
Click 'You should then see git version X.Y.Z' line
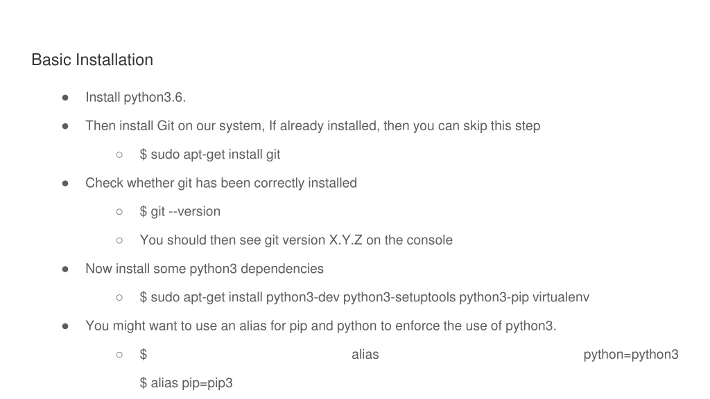[296, 240]
